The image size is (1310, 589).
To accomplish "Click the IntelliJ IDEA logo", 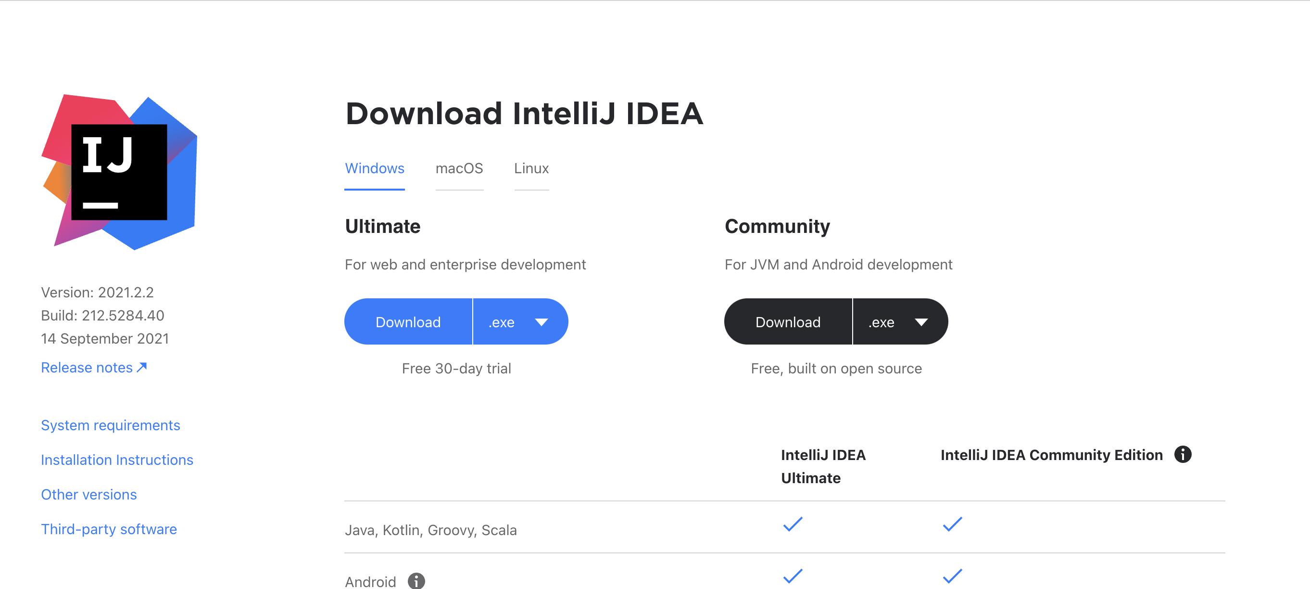I will 119,172.
